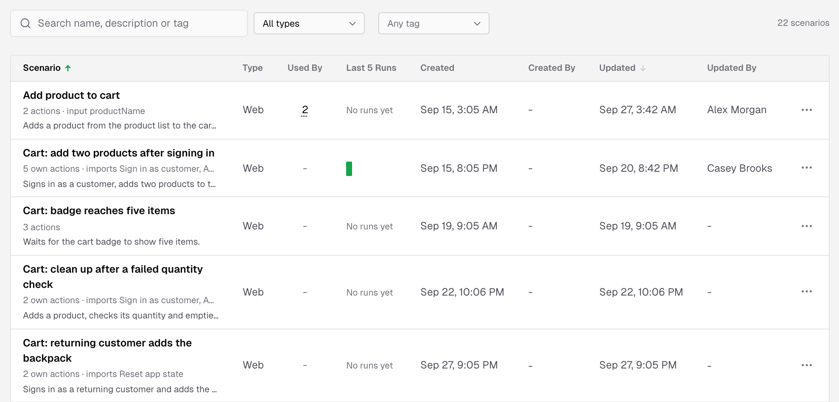The image size is (839, 402).
Task: Open Cart: add two products after signing in
Action: (119, 153)
